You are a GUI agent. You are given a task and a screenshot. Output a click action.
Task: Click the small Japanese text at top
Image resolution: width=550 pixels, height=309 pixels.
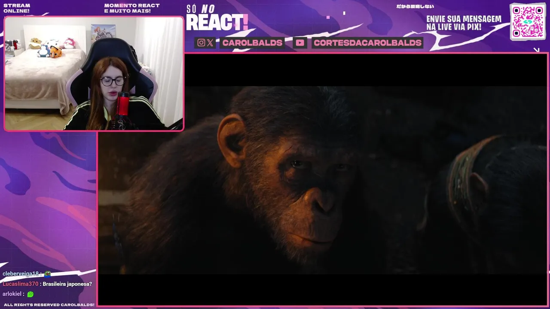pyautogui.click(x=415, y=6)
